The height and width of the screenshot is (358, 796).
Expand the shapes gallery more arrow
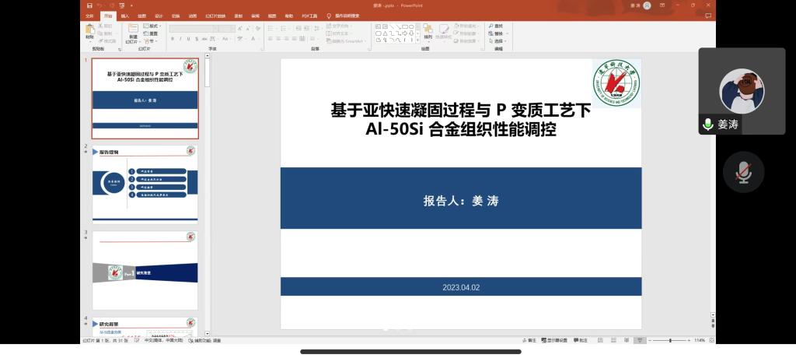419,40
